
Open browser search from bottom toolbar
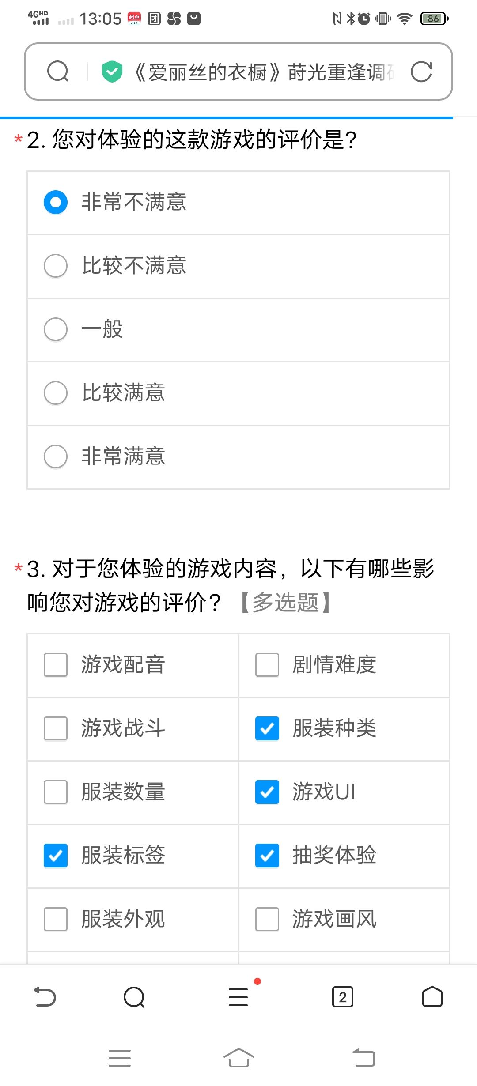[134, 997]
